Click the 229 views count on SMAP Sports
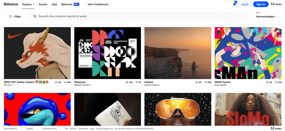The image size is (285, 131). (x=280, y=82)
